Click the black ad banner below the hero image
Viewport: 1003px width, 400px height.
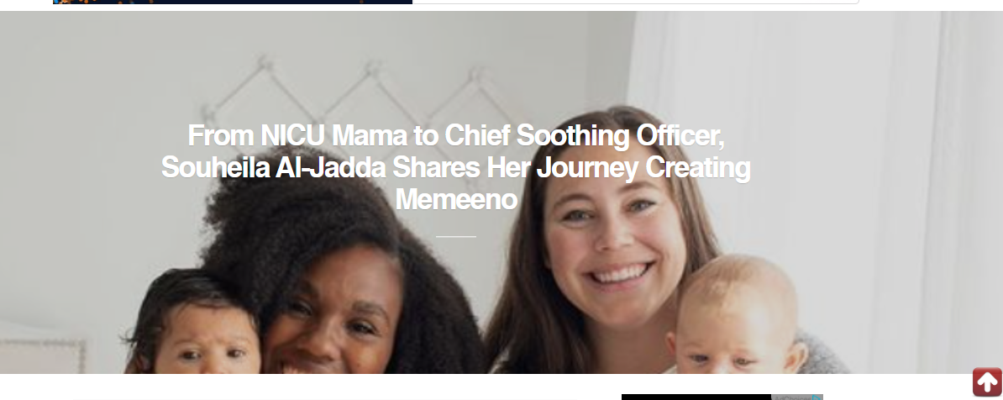coord(696,397)
